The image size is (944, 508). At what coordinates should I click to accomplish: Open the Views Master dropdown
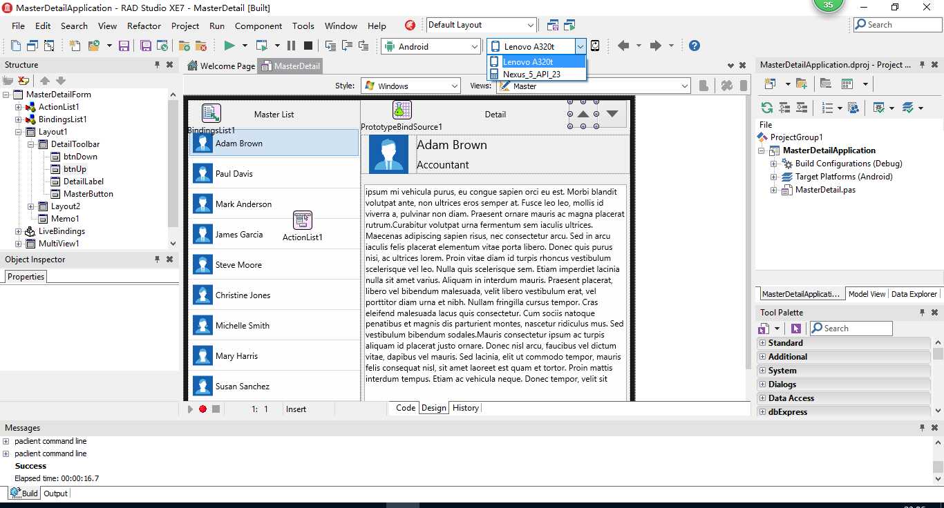click(684, 86)
